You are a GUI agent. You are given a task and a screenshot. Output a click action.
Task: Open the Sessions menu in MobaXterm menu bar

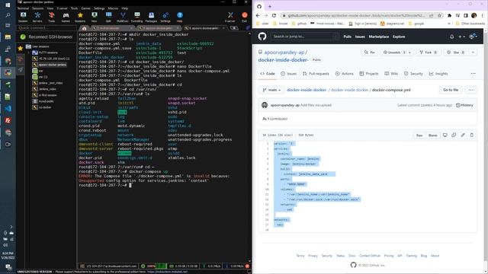coord(38,8)
